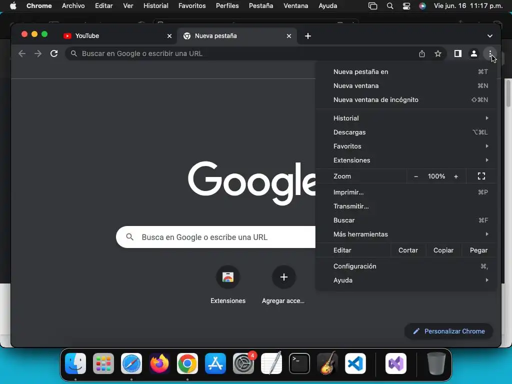
Task: Open Configuración from the menu
Action: tap(406, 266)
